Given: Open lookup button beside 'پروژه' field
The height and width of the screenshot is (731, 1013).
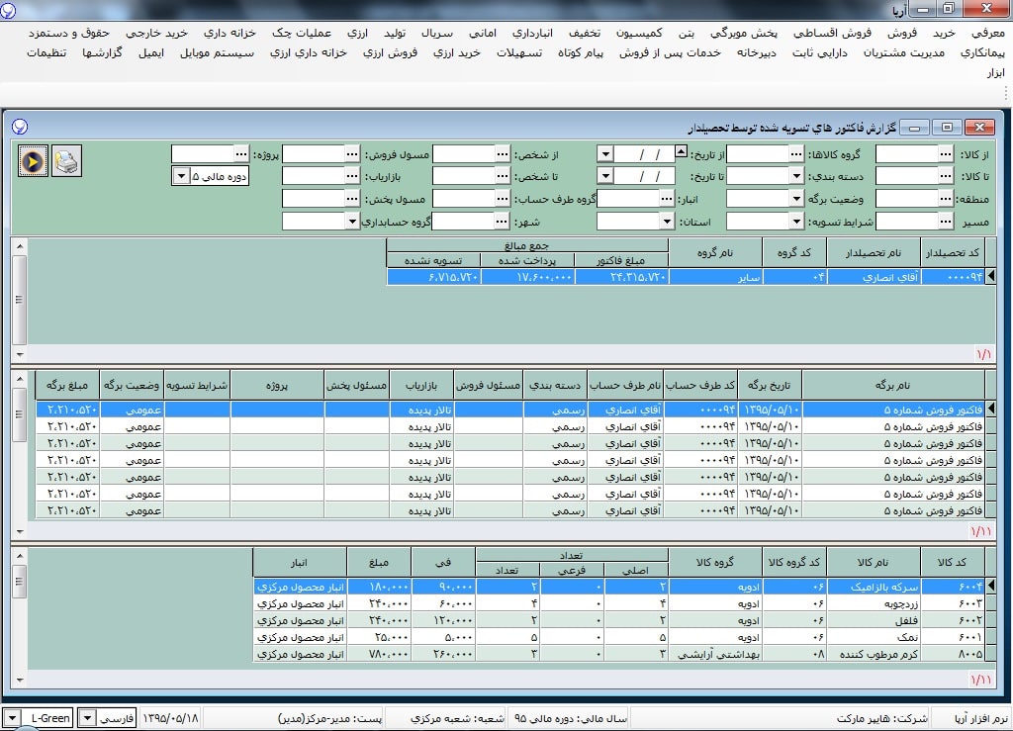Looking at the screenshot, I should tap(240, 154).
